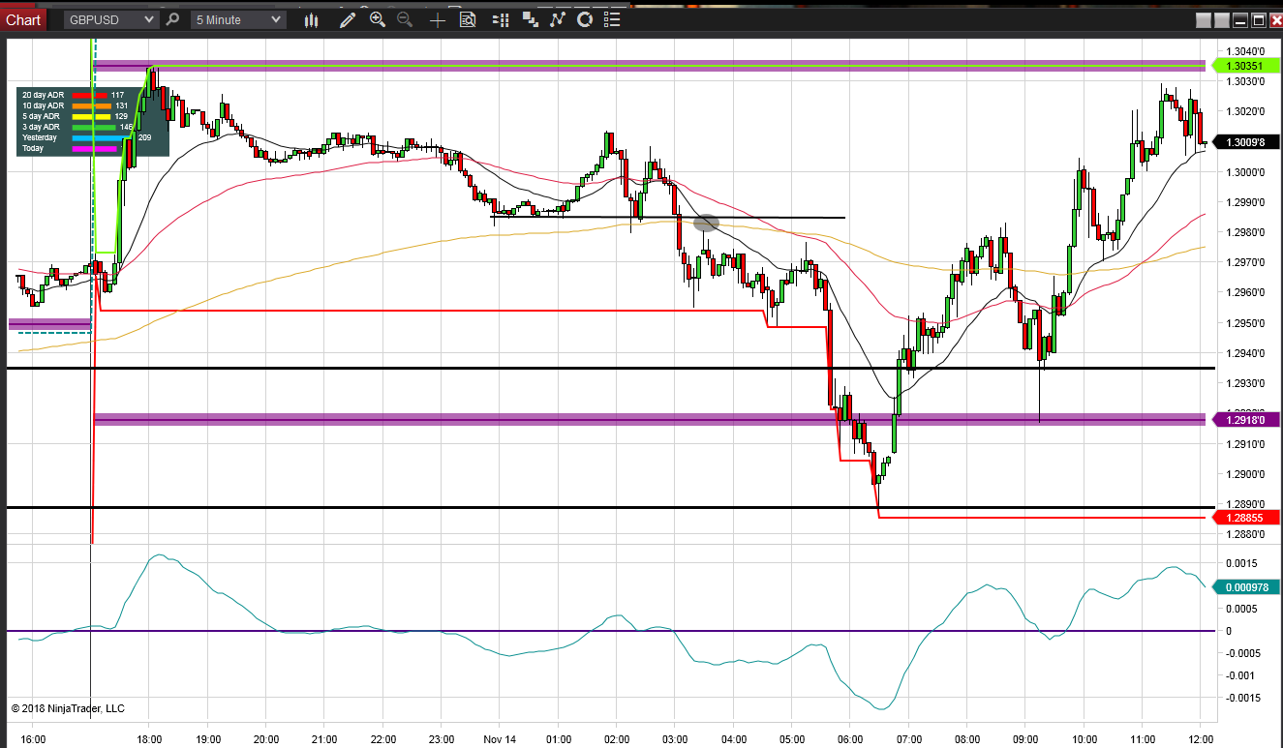The width and height of the screenshot is (1283, 748).
Task: Click the second gray window link button
Action: [x=1222, y=19]
